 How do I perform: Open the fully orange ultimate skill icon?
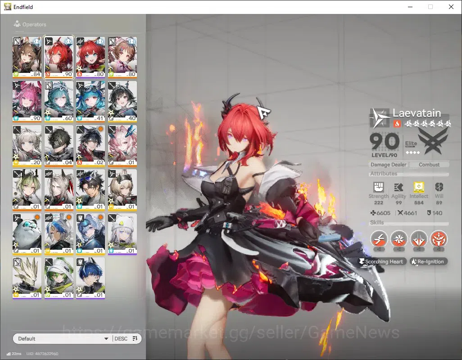coord(439,238)
